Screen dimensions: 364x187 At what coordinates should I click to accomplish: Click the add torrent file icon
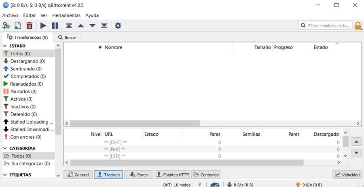(x=18, y=25)
